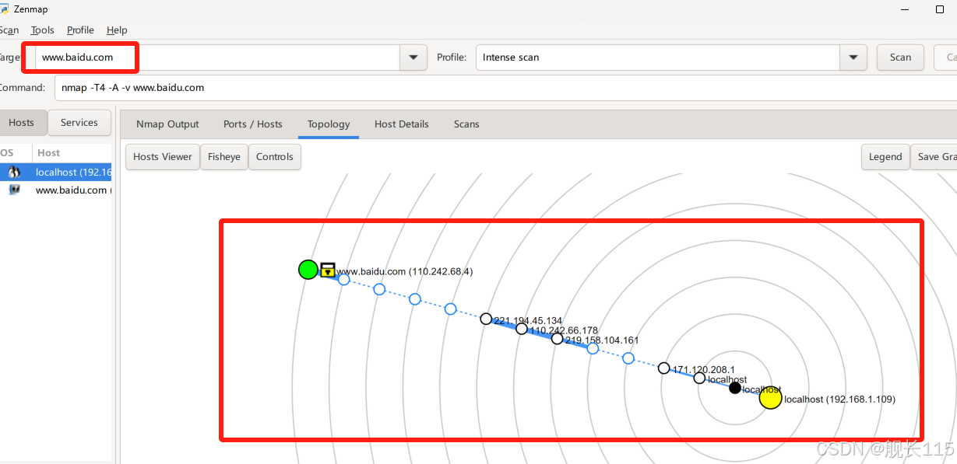
Task: Switch to the Nmap Output tab
Action: coord(167,124)
